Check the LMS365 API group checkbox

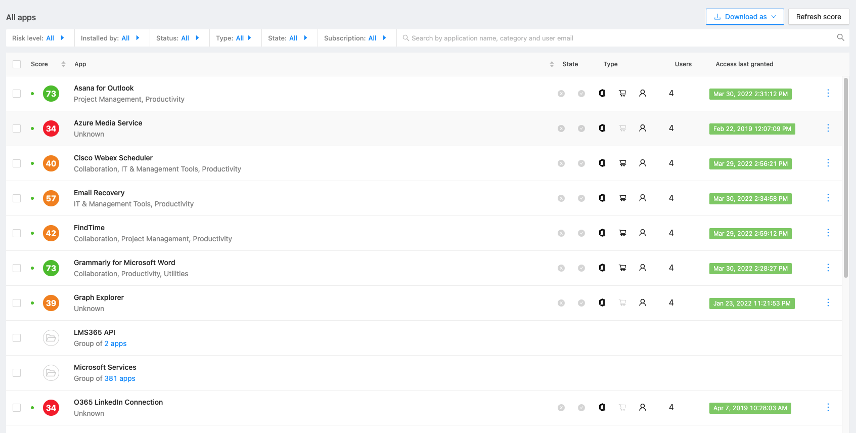click(x=17, y=338)
